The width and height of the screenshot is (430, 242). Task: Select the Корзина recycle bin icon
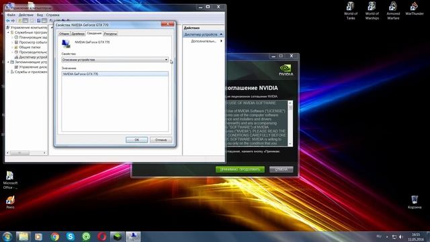point(415,202)
